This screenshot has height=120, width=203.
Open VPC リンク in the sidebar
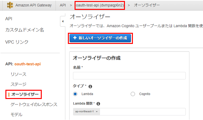17,42
